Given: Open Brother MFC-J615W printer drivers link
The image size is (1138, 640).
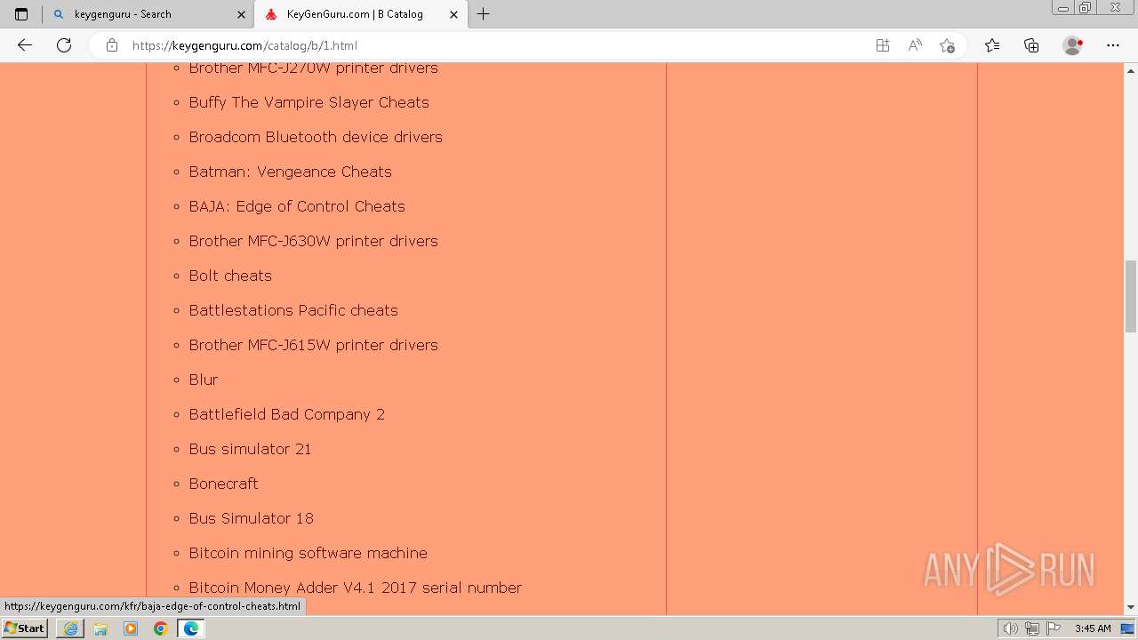Looking at the screenshot, I should (313, 345).
